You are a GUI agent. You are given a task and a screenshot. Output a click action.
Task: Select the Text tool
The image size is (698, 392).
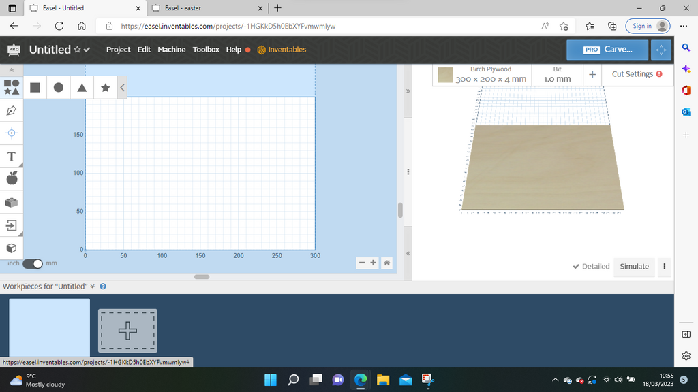(x=11, y=156)
